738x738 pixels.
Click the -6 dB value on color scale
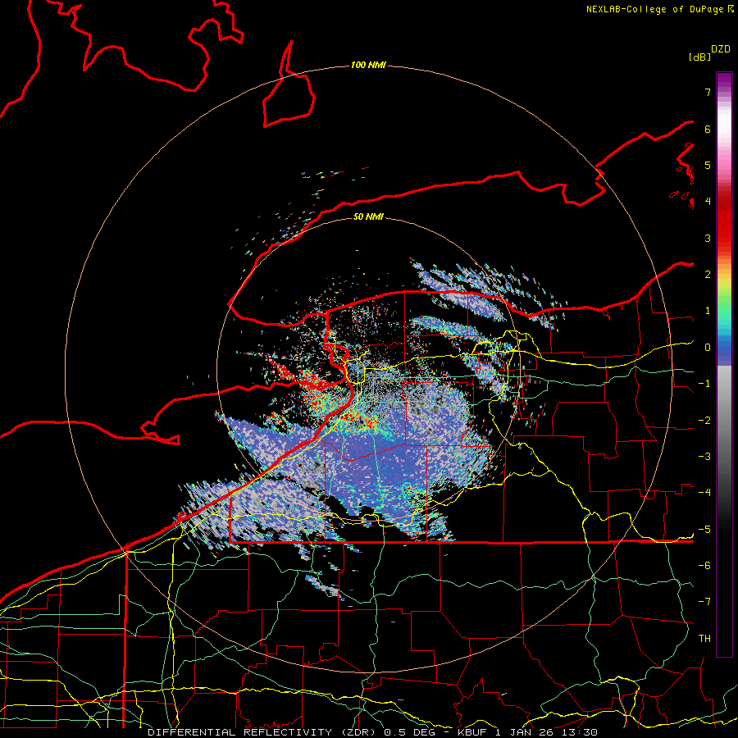[704, 566]
